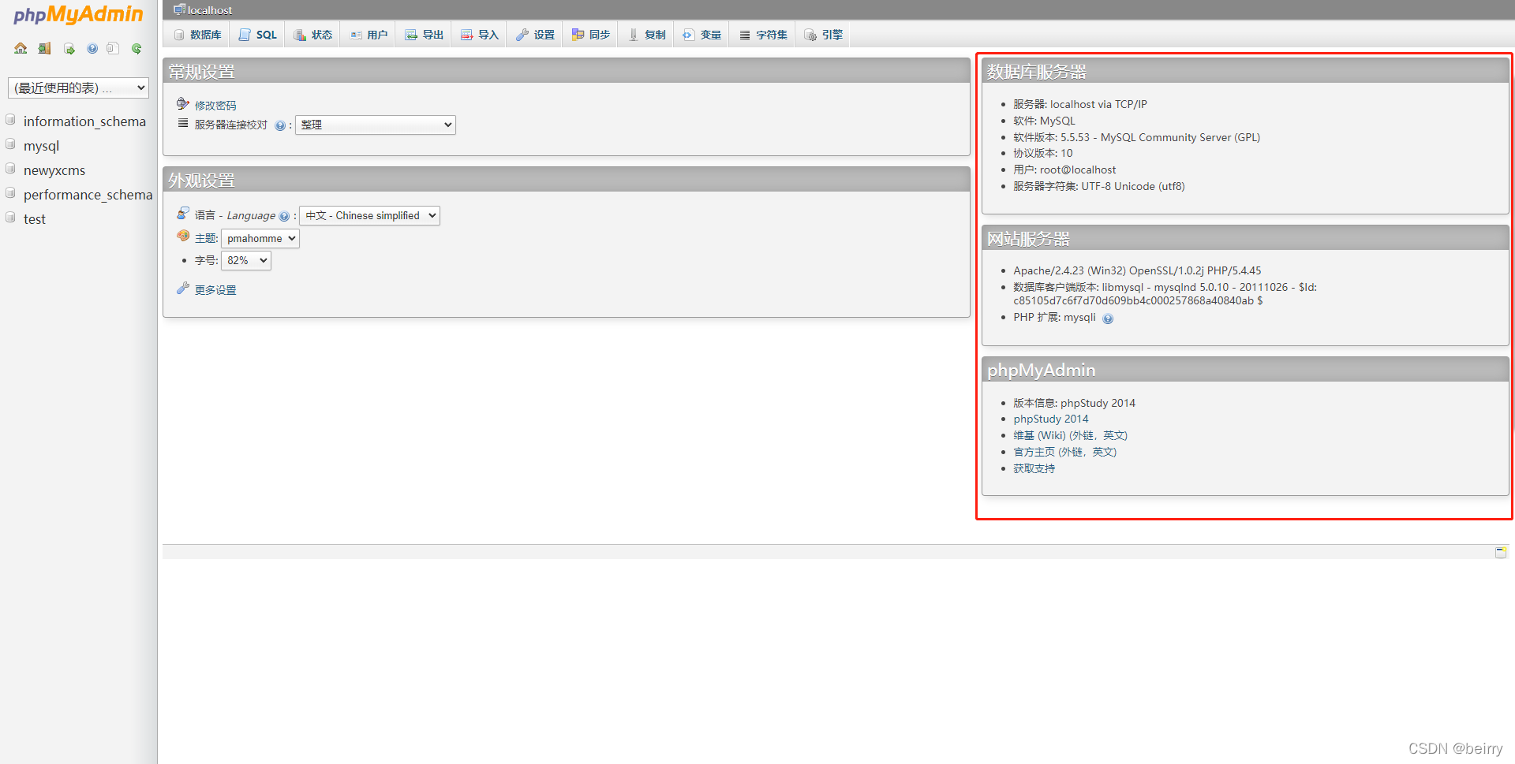Click the information_schema database icon
This screenshot has height=764, width=1515.
point(11,120)
